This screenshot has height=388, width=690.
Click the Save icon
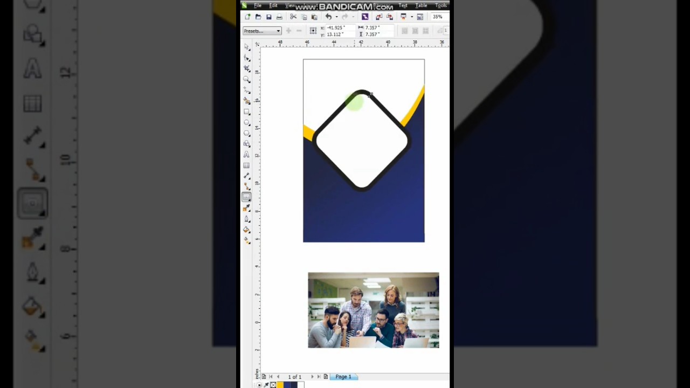[268, 17]
